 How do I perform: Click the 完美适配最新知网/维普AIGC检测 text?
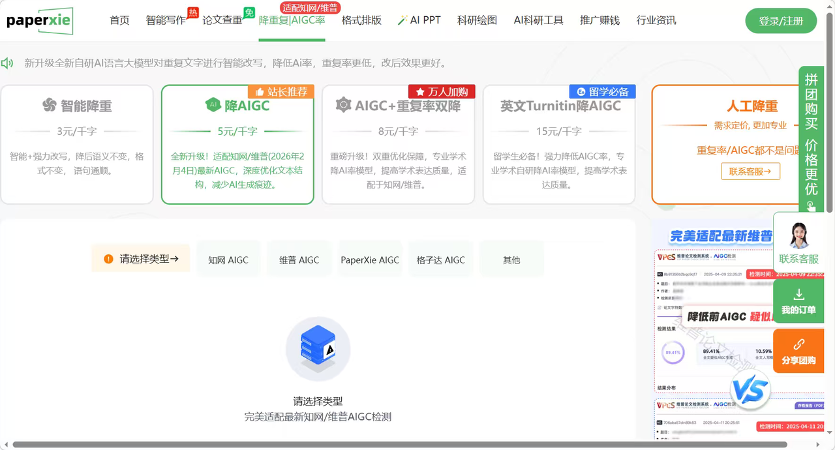[x=318, y=417]
